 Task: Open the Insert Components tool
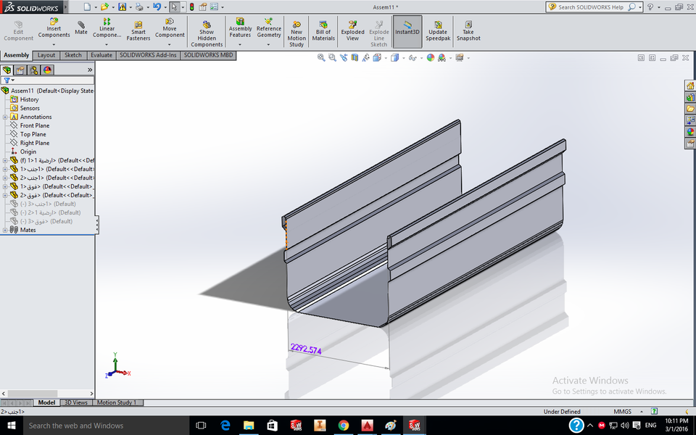(x=54, y=29)
